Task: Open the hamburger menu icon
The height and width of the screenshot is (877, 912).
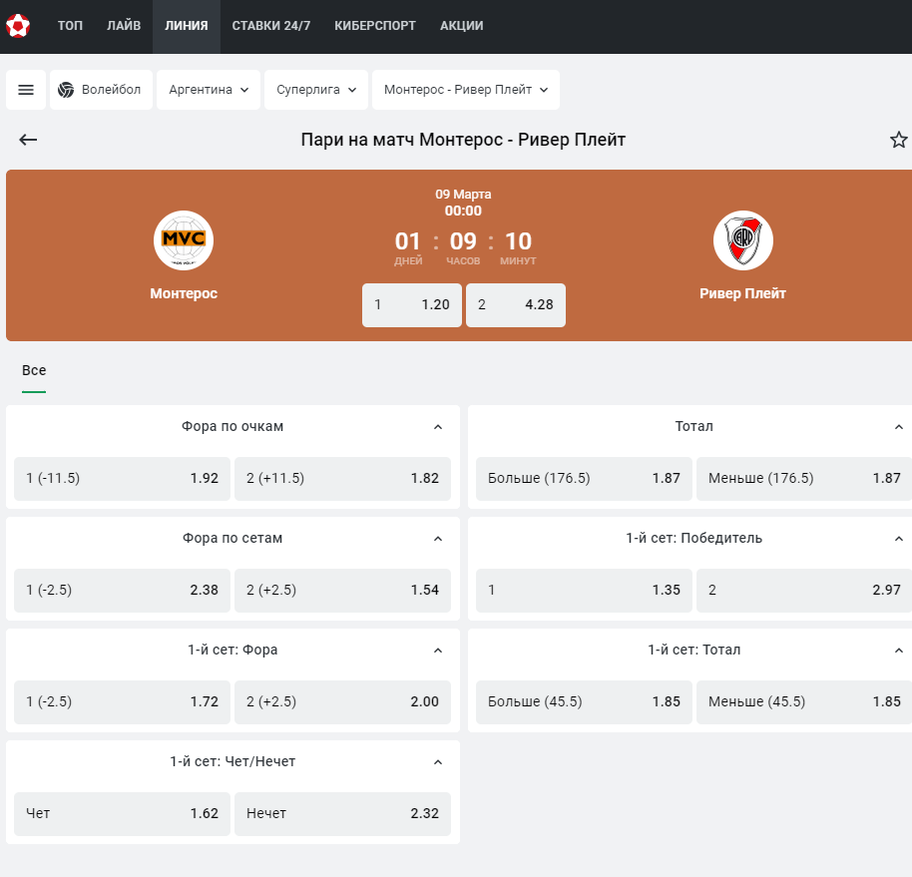Action: [26, 90]
